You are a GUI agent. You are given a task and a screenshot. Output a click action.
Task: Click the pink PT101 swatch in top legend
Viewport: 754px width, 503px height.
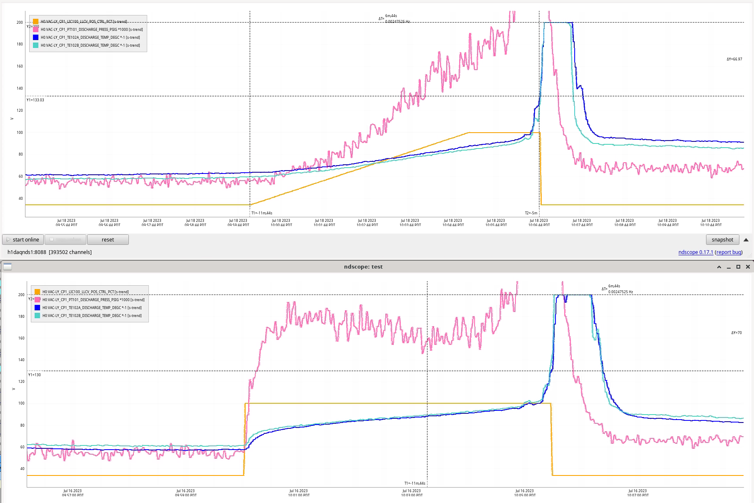tap(36, 30)
